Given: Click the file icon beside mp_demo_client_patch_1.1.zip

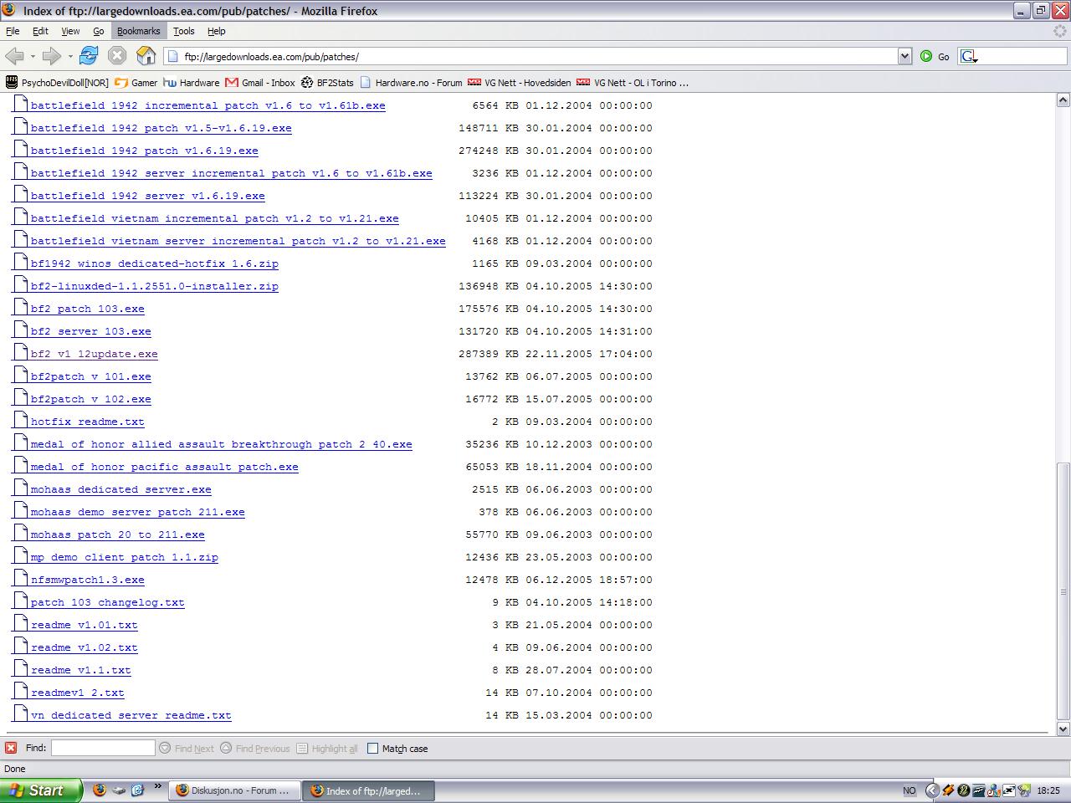Looking at the screenshot, I should [x=20, y=555].
